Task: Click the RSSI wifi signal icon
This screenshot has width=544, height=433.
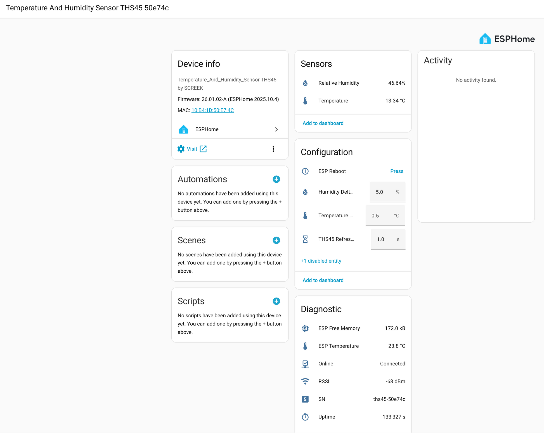Action: click(x=305, y=381)
